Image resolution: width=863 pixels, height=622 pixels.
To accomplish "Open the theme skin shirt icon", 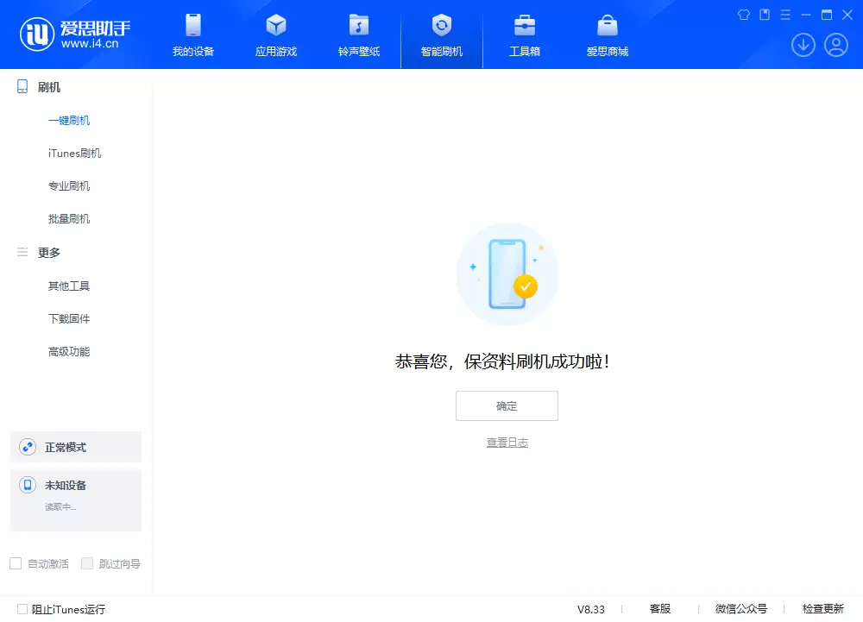I will click(x=743, y=15).
